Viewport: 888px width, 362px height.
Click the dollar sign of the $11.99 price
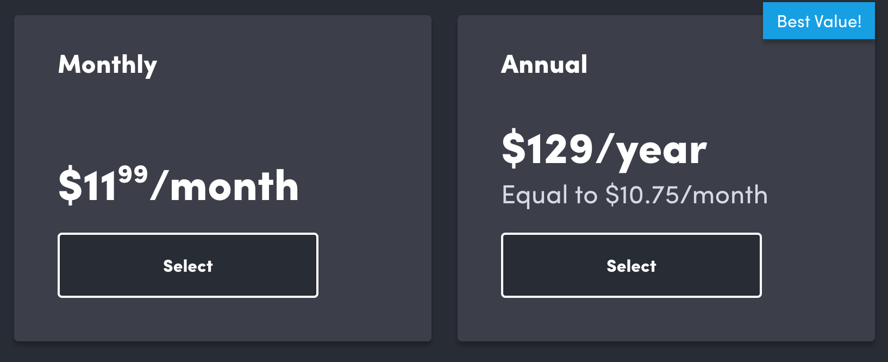[x=70, y=186]
